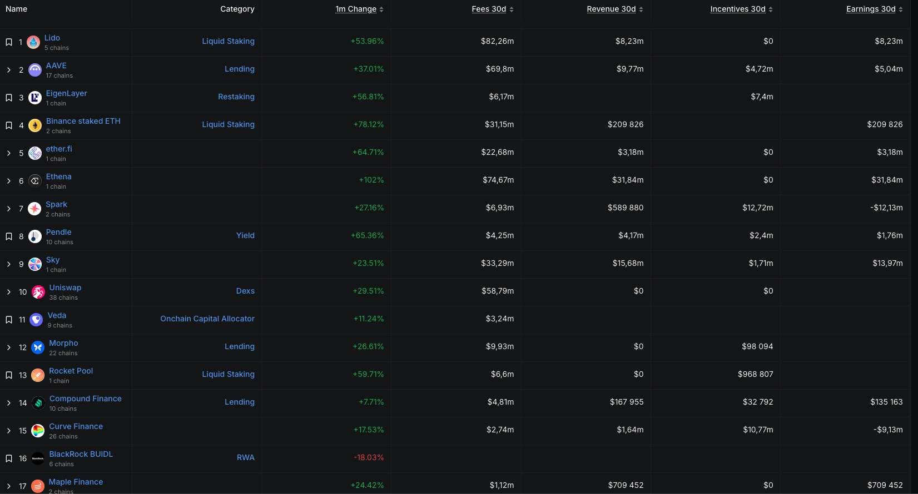
Task: Bookmark the Binance staked ETH row
Action: tap(9, 125)
